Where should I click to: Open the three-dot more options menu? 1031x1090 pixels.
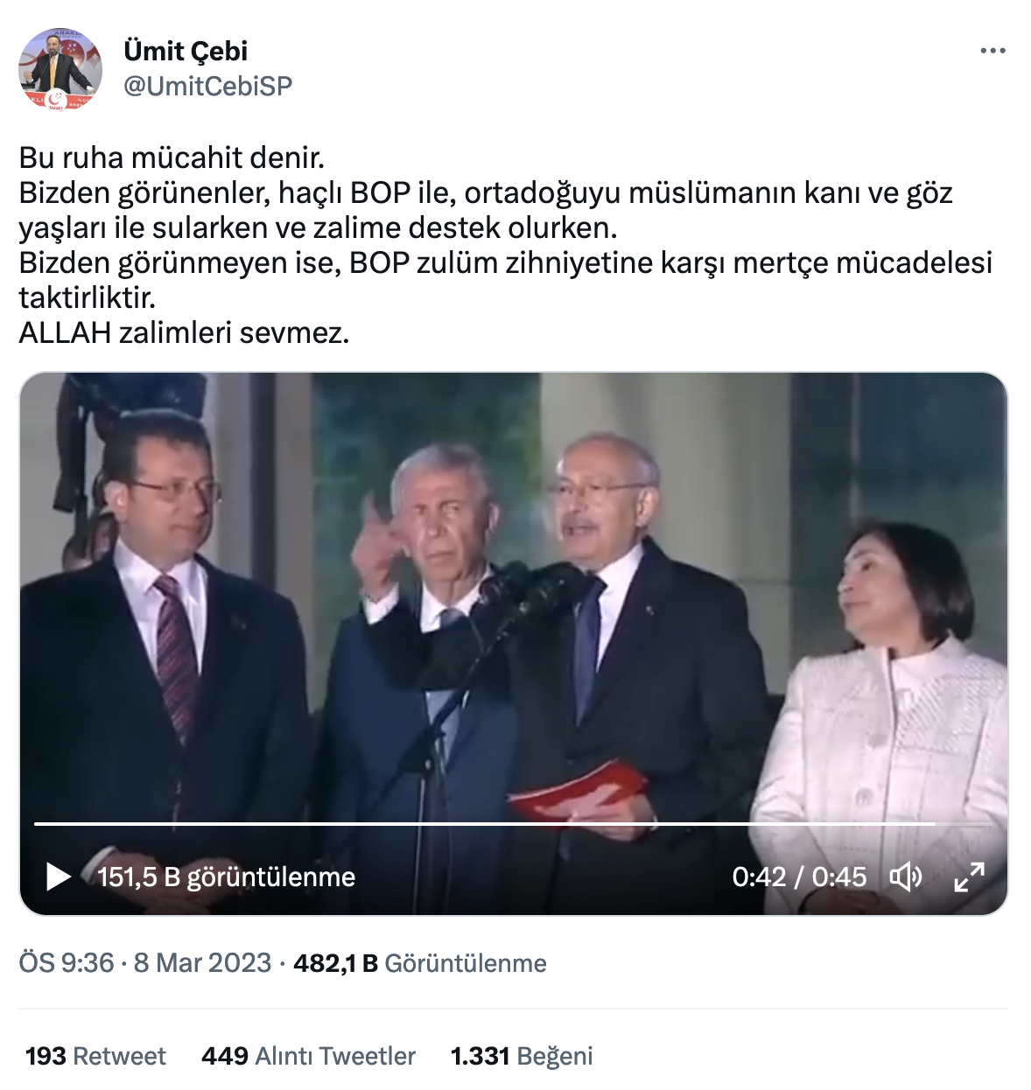click(992, 51)
